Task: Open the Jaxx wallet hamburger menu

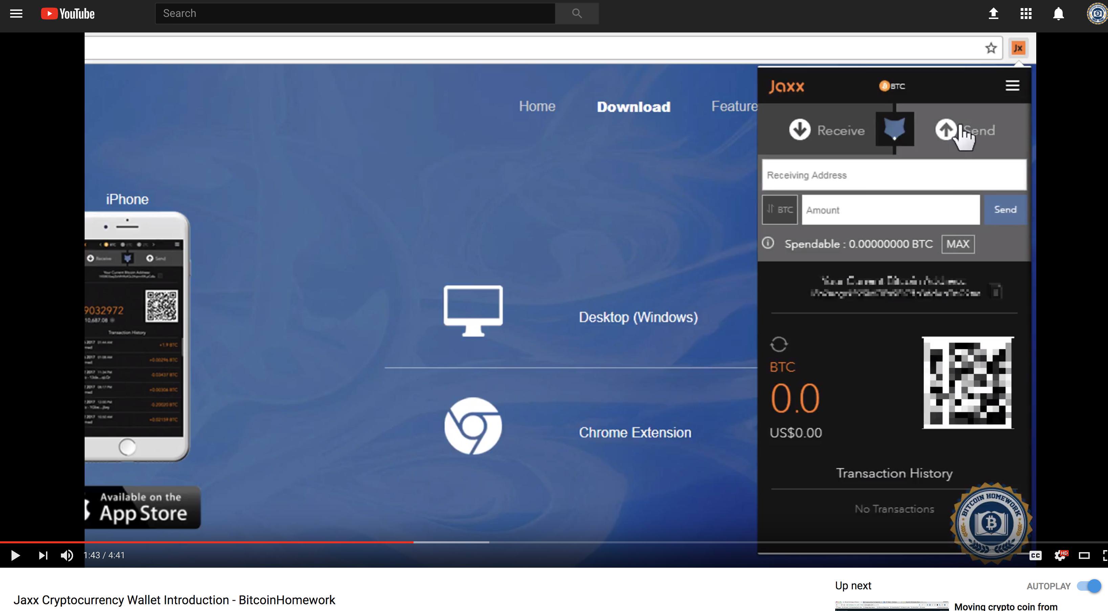Action: [1013, 86]
